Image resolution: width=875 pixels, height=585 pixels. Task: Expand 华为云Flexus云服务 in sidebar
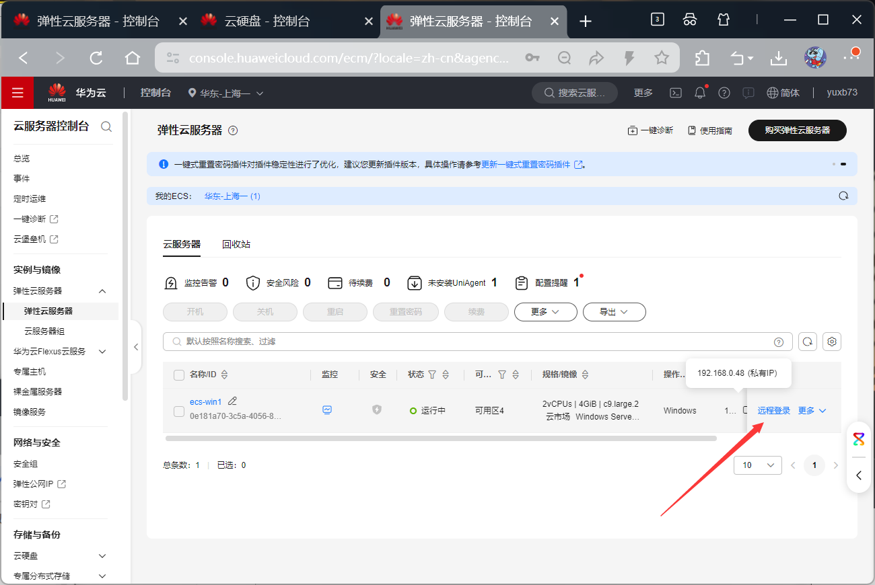click(102, 352)
